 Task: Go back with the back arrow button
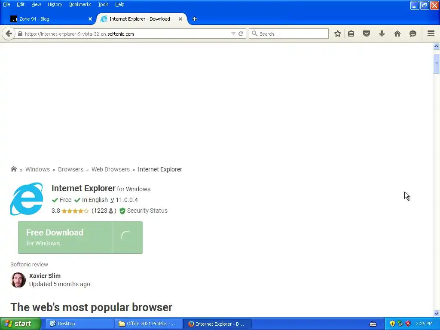click(x=9, y=34)
